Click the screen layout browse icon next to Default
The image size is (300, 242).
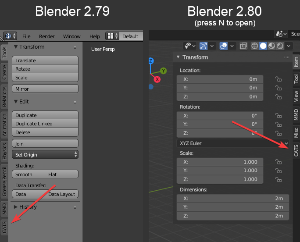coord(112,36)
